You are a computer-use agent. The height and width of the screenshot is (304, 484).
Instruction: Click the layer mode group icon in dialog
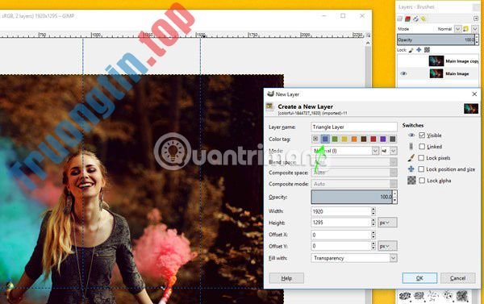(x=384, y=151)
